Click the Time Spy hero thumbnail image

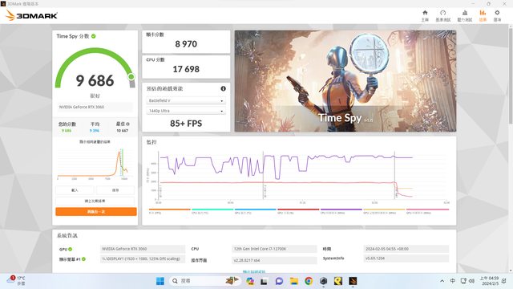click(345, 81)
